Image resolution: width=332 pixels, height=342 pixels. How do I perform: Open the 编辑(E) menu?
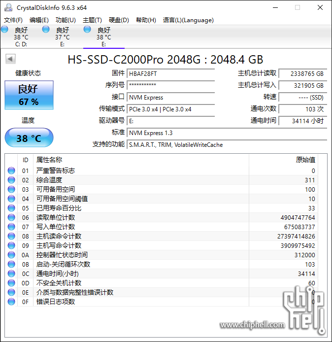[39, 20]
